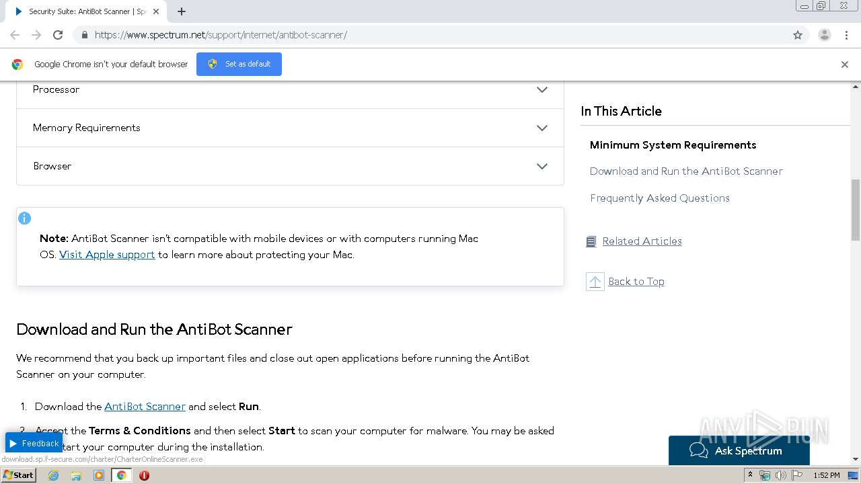Click the Chrome logo in the notification bar
This screenshot has height=484, width=861.
pyautogui.click(x=17, y=65)
